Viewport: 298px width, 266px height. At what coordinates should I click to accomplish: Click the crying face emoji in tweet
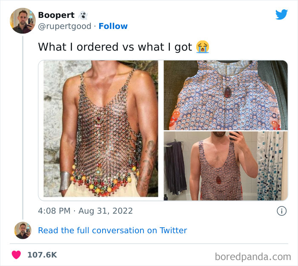tap(203, 46)
